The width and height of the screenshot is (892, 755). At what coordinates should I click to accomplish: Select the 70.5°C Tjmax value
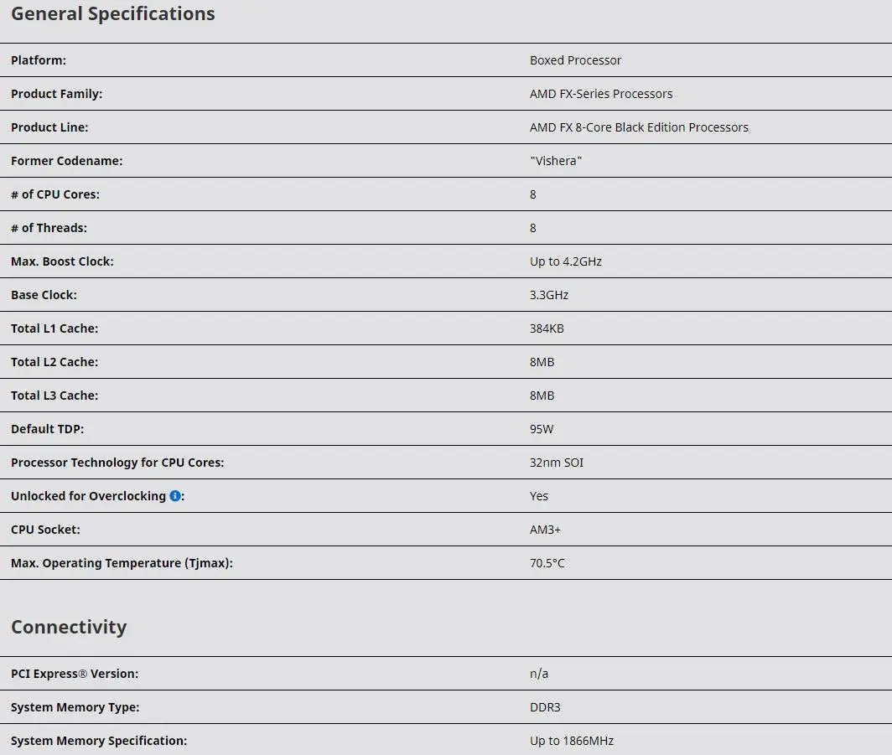coord(547,563)
